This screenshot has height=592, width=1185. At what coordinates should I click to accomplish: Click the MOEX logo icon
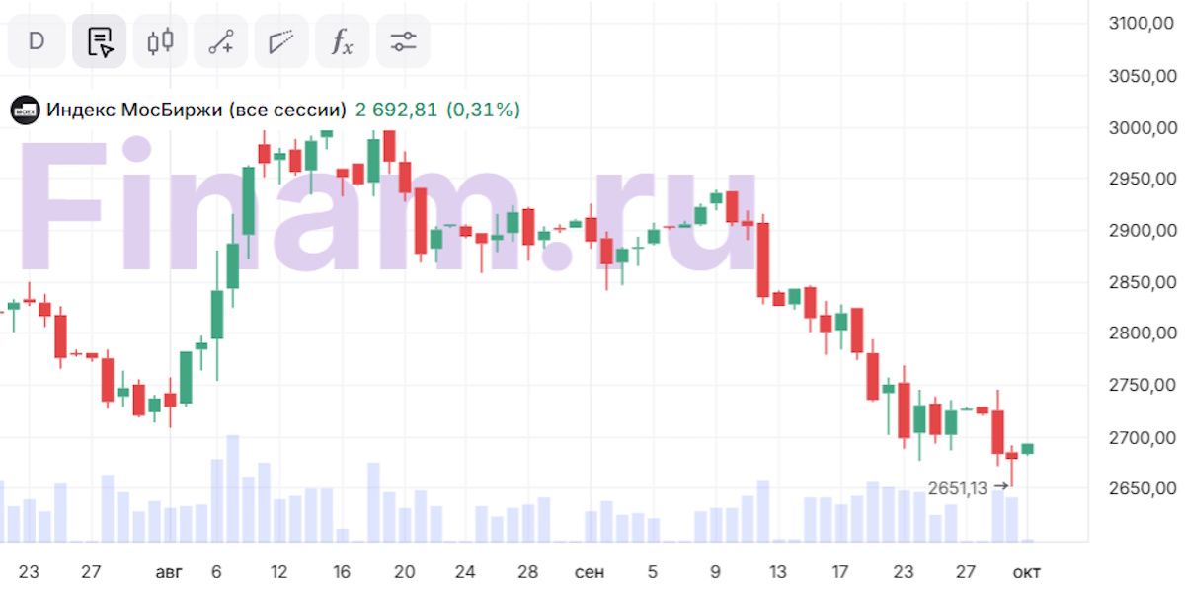(25, 111)
